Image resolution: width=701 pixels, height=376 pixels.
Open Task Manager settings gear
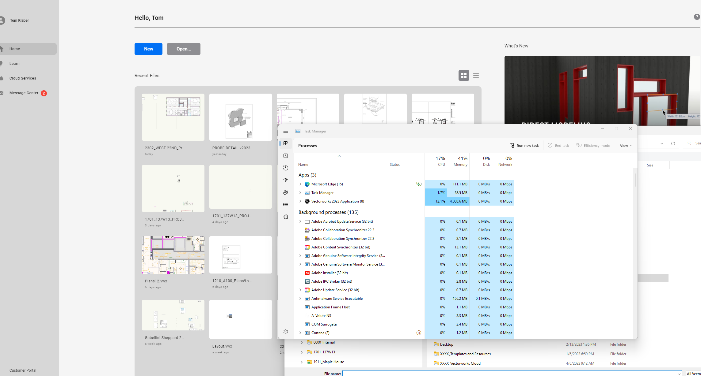[x=286, y=332]
